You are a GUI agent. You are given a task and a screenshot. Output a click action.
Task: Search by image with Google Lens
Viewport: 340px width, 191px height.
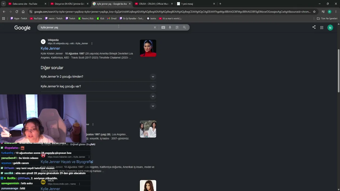pyautogui.click(x=177, y=27)
